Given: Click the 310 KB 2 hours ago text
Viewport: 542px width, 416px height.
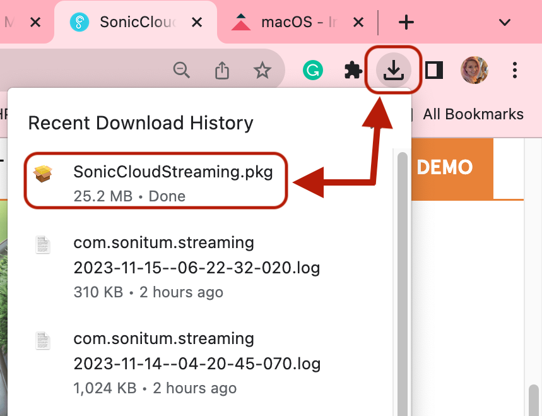Looking at the screenshot, I should [148, 292].
